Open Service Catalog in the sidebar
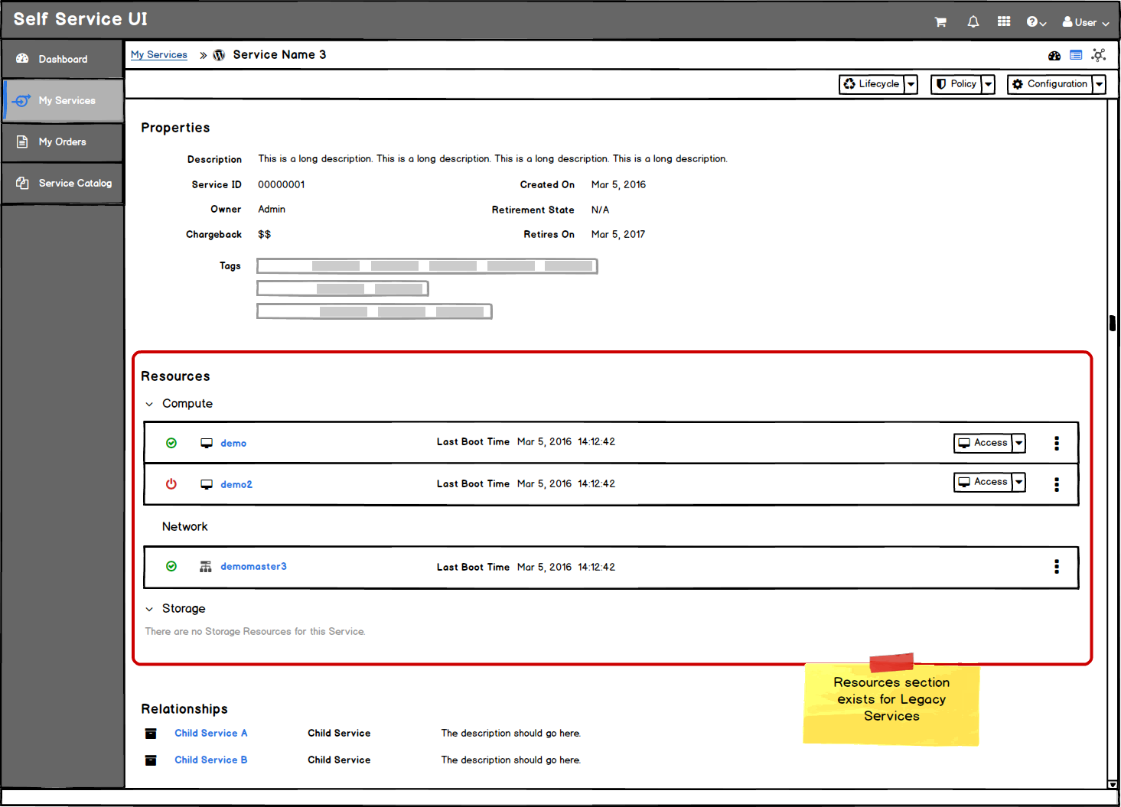 [x=62, y=183]
